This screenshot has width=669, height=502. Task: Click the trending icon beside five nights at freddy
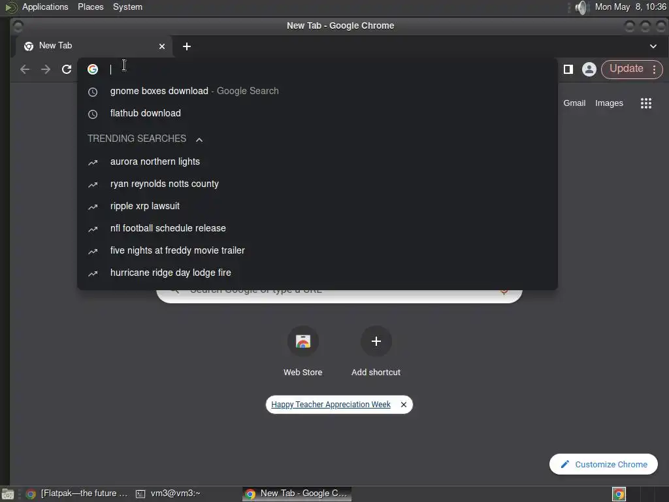tap(93, 251)
